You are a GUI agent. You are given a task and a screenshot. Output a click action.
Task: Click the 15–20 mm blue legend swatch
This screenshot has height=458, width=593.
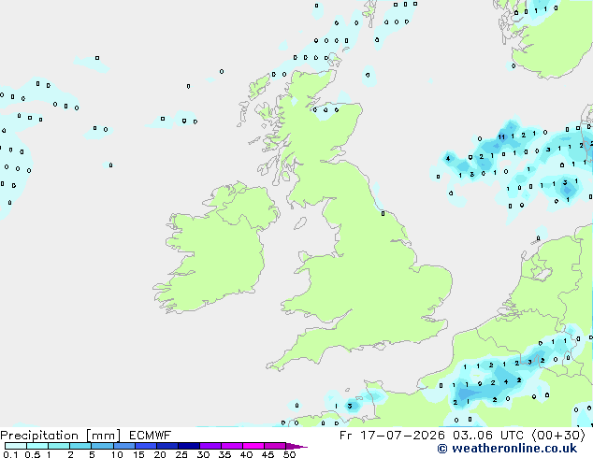click(x=146, y=446)
